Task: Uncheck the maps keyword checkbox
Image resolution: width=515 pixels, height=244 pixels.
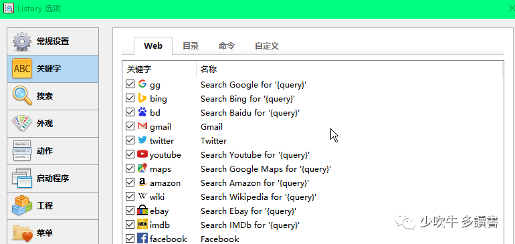Action: click(130, 168)
